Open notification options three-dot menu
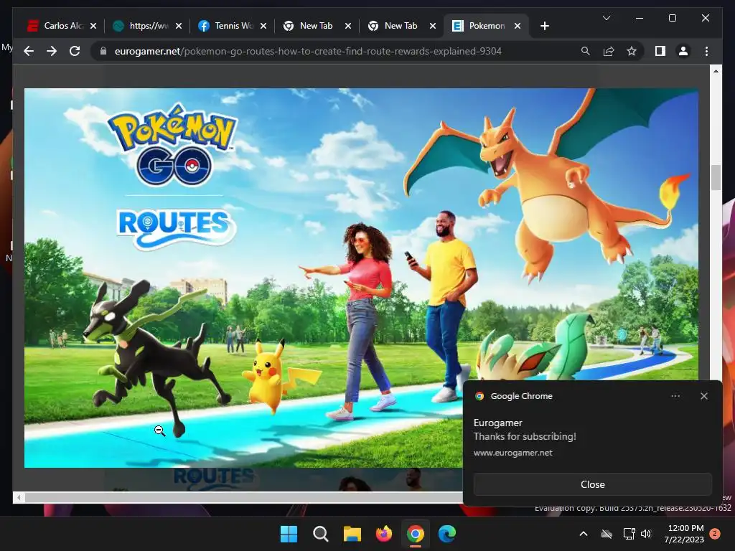Image resolution: width=735 pixels, height=551 pixels. pos(675,396)
